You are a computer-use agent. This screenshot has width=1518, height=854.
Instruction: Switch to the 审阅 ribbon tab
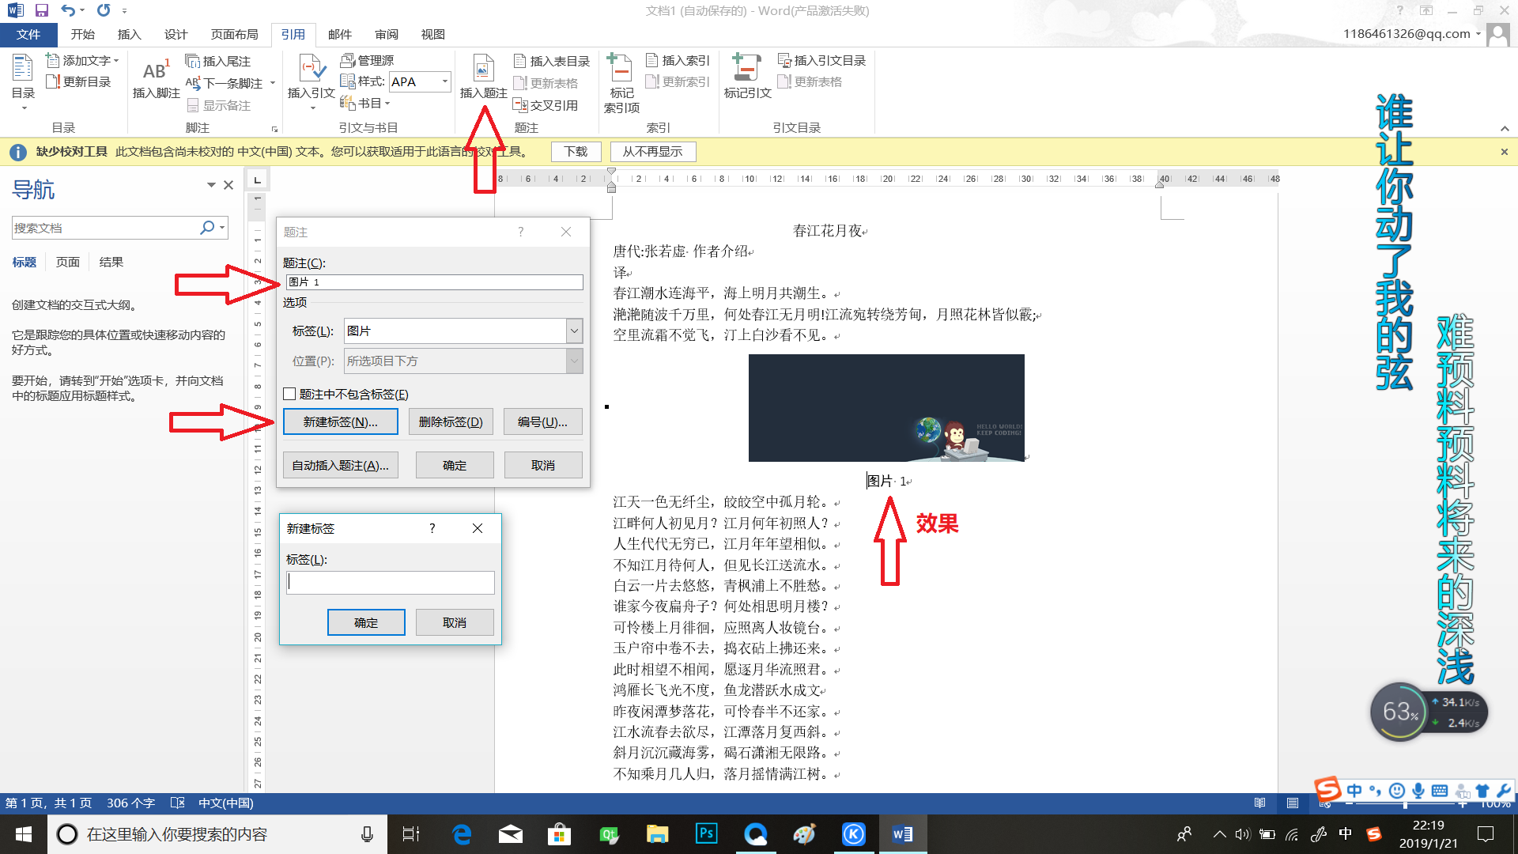(x=386, y=34)
